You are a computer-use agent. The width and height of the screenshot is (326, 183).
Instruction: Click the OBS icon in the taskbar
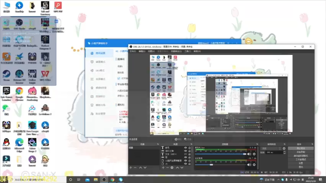point(104,180)
